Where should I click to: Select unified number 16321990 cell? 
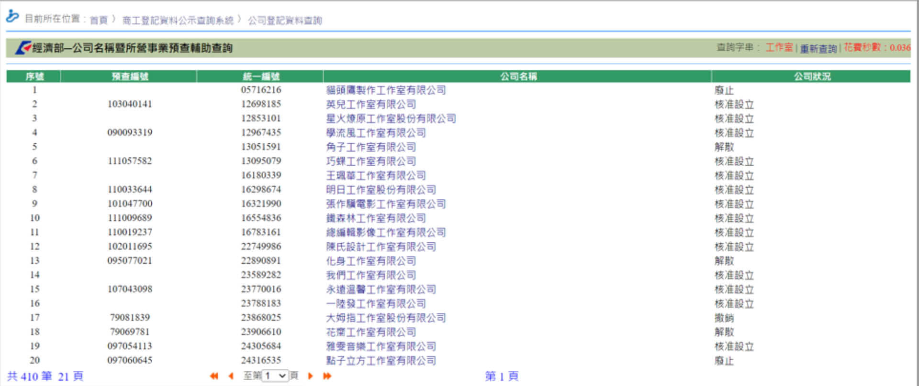(261, 204)
